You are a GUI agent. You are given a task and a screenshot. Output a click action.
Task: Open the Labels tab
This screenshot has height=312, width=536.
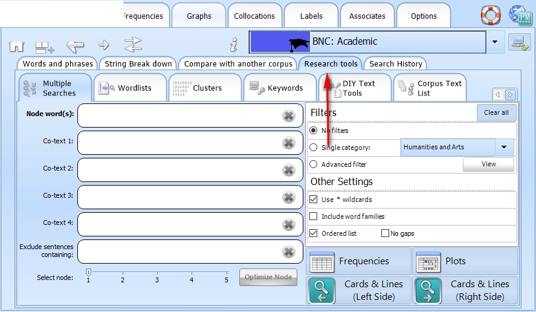pos(311,16)
